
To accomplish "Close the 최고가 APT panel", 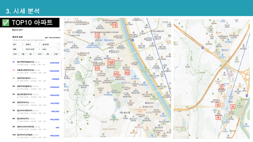I will (x=59, y=30).
